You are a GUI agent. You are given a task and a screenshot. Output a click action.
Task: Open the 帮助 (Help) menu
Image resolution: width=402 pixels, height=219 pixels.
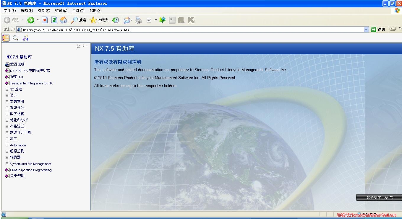(x=95, y=11)
